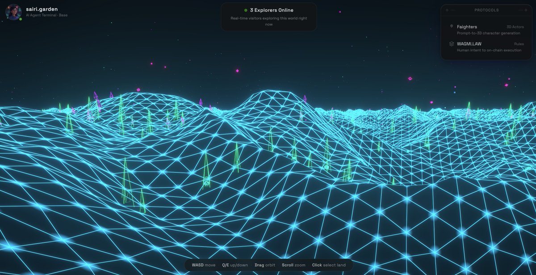Click the map pin icon beside Faighters

pos(452,27)
